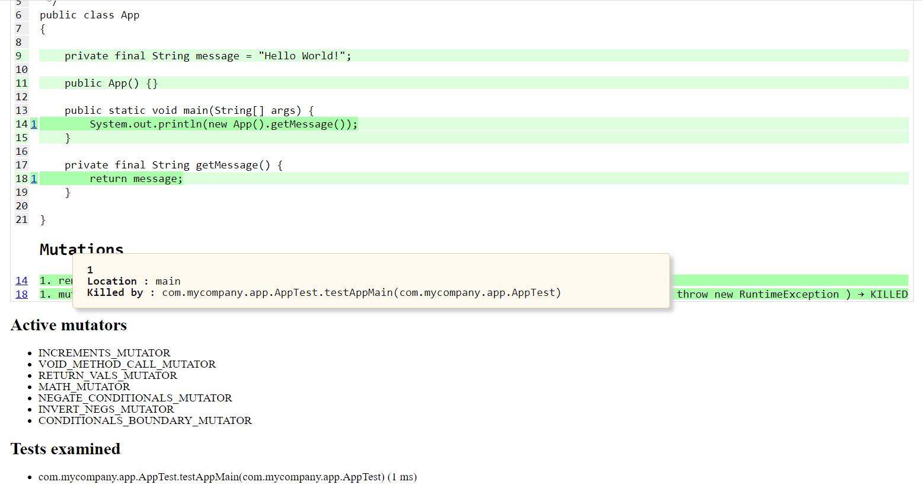
Task: Click the KILLED status text
Action: 888,294
